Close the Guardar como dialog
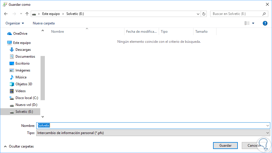 (267, 4)
